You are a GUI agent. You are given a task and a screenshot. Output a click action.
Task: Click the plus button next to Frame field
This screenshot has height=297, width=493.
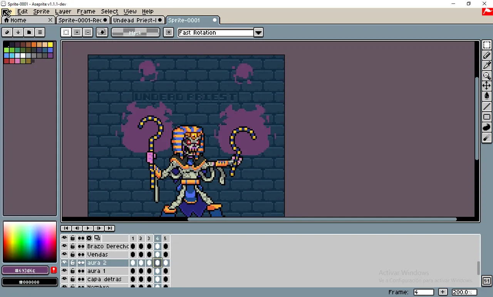(x=443, y=292)
